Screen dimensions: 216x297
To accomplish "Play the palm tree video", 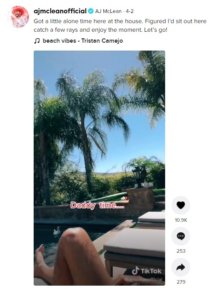I will pos(99,168).
